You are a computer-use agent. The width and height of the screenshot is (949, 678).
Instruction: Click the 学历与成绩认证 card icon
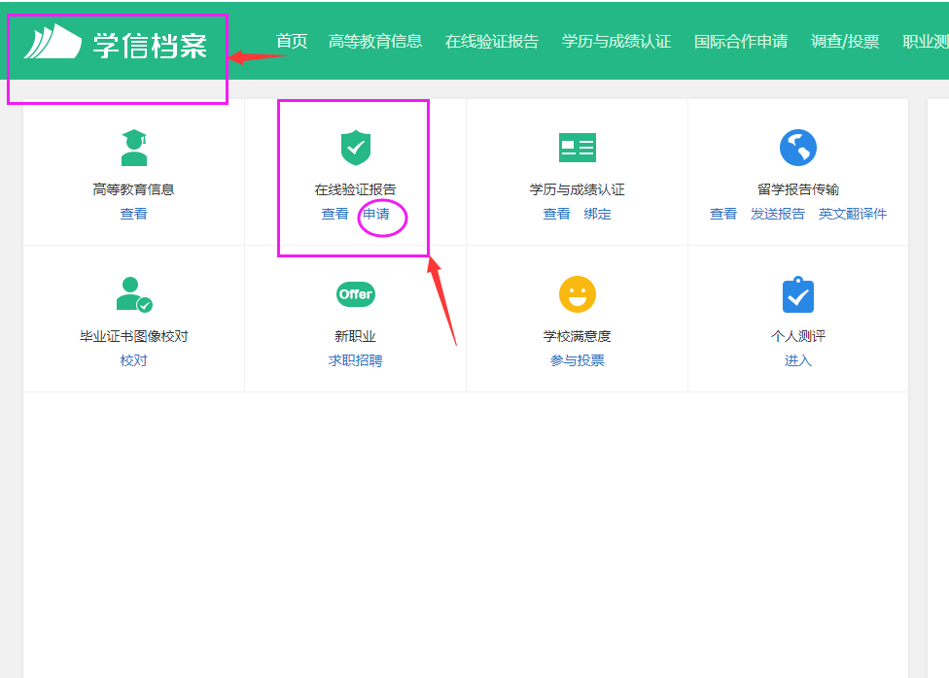click(577, 148)
